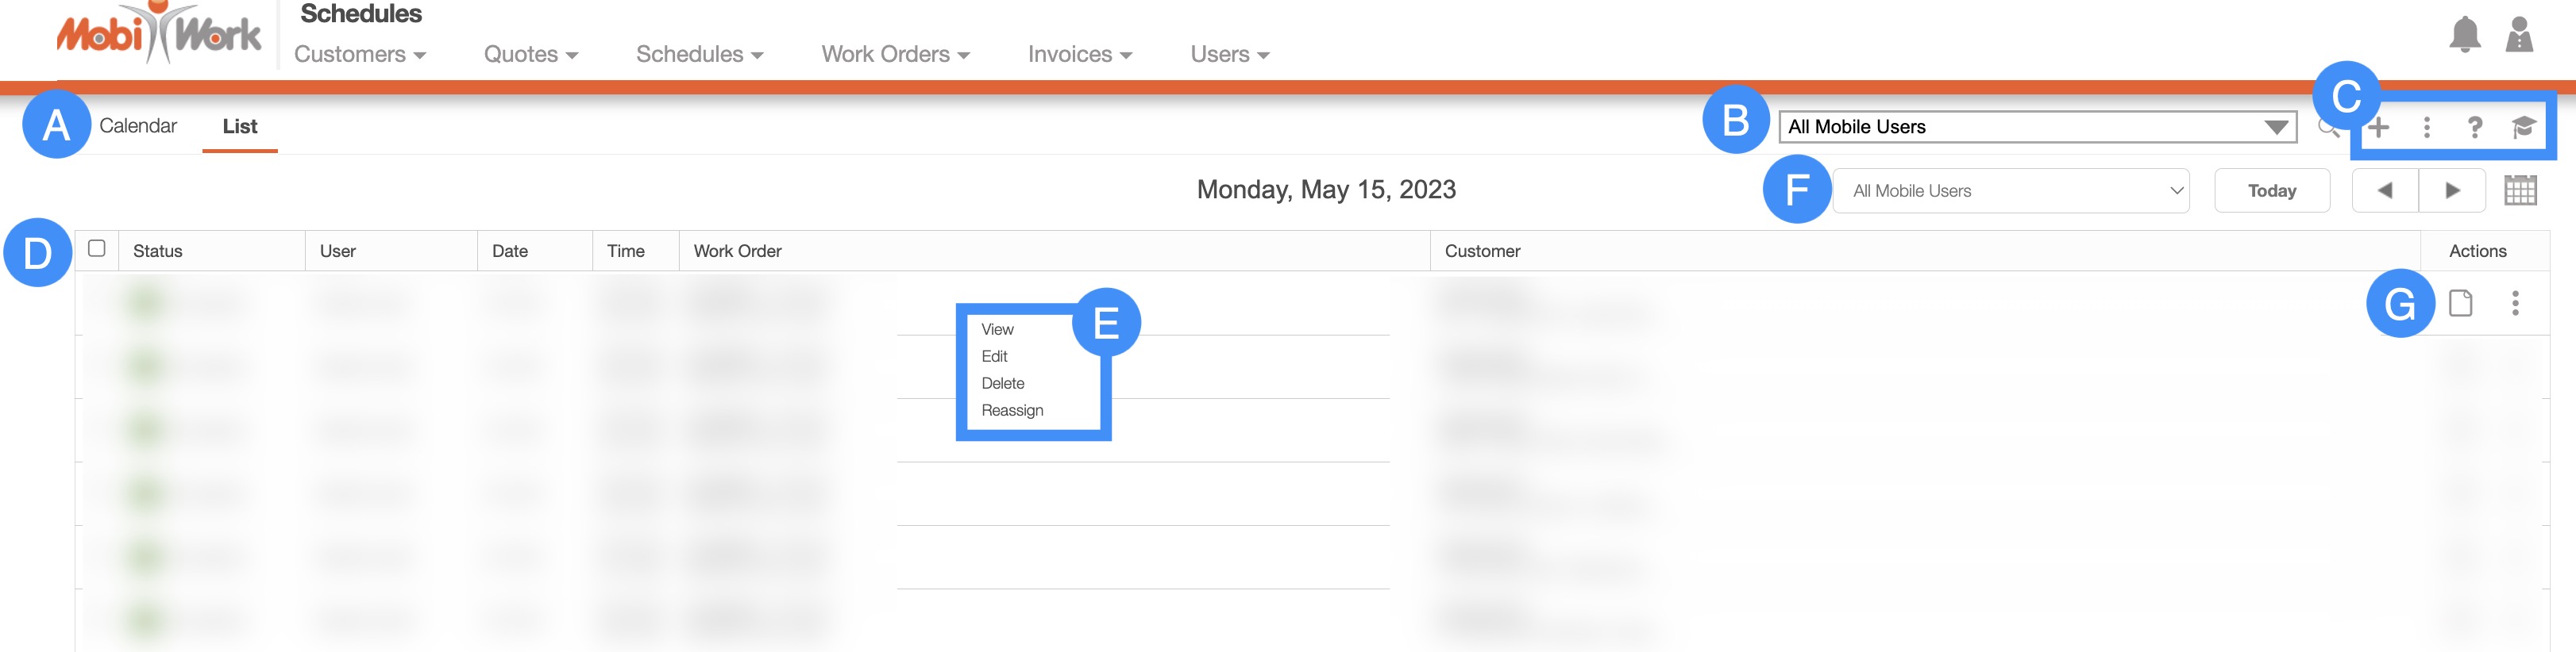Viewport: 2576px width, 652px height.
Task: Open first row's three-dot actions menu
Action: pos(2515,302)
